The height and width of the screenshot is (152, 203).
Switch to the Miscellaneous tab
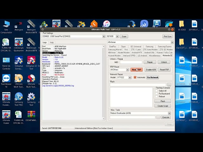155,56
